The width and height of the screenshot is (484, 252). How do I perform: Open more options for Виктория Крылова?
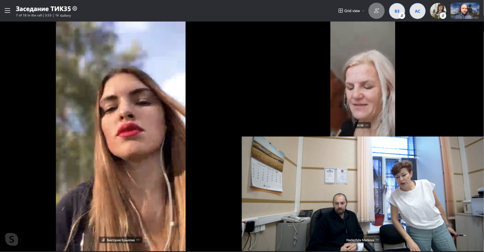(x=138, y=240)
